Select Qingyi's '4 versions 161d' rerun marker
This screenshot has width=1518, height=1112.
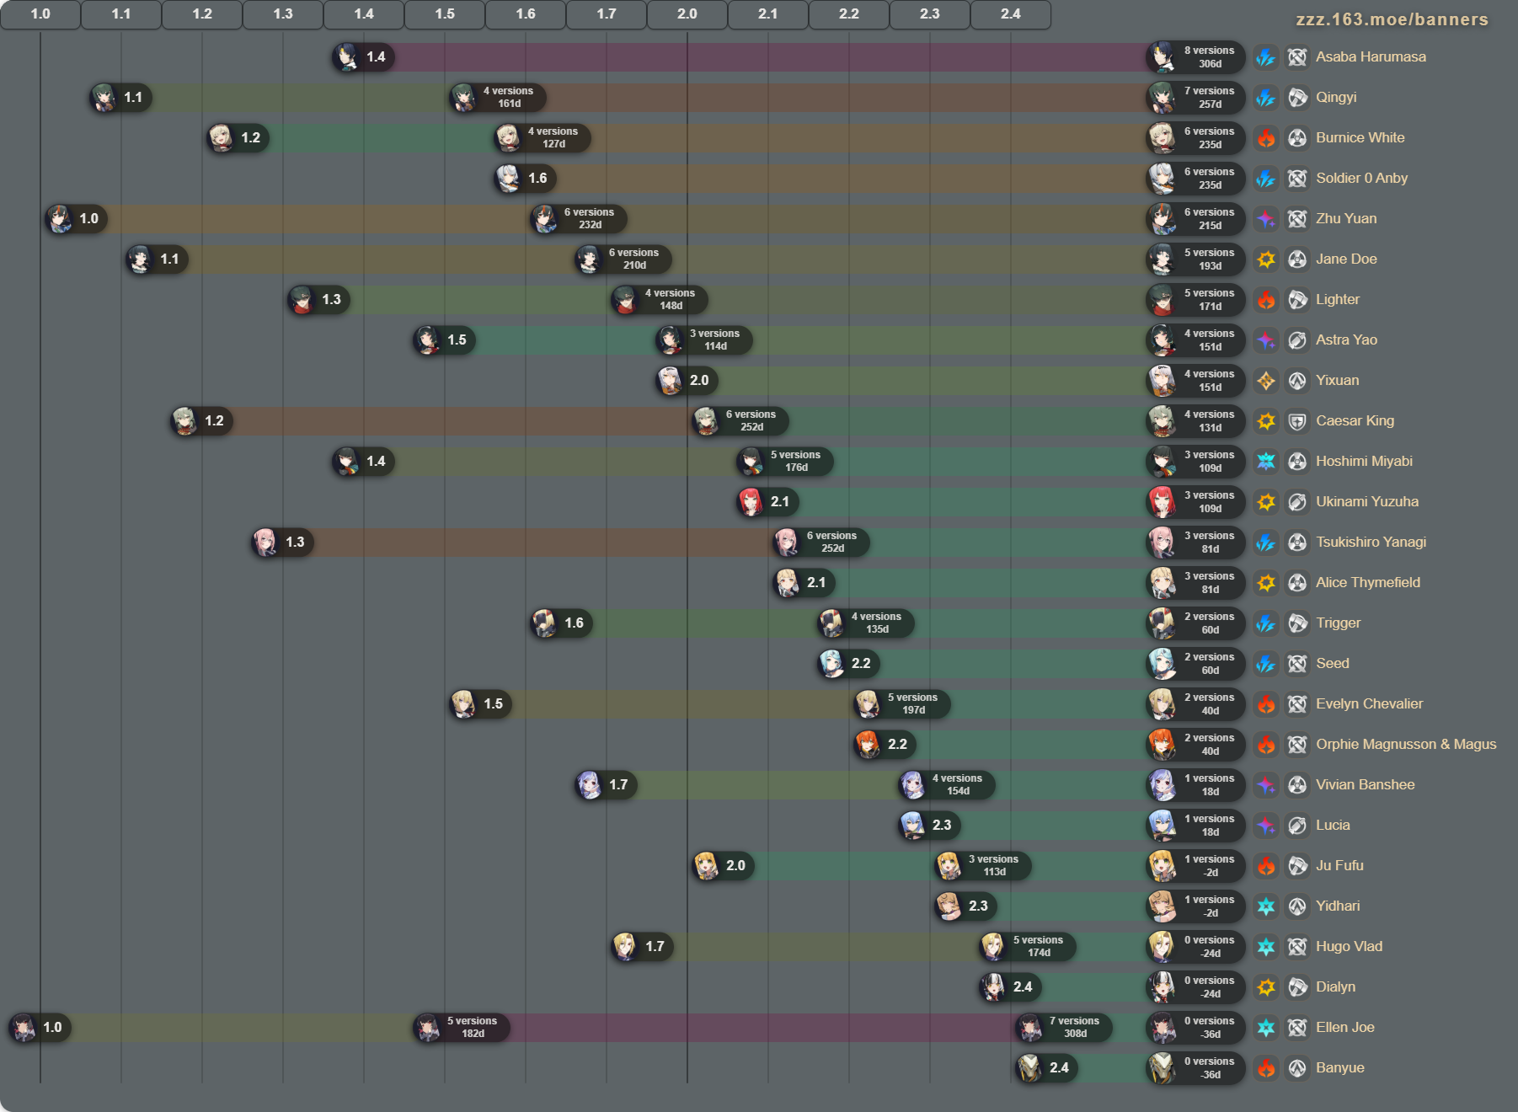(498, 98)
